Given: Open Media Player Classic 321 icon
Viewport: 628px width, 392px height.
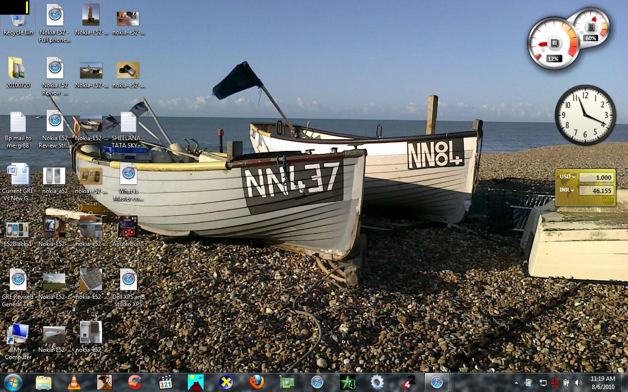Looking at the screenshot, I should point(165,382).
